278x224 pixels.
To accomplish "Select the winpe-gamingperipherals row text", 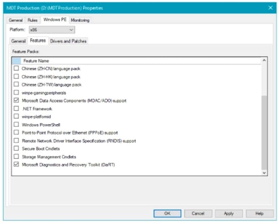I will click(44, 93).
